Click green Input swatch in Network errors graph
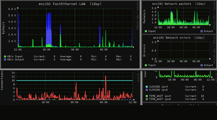Screen dimensions: 217x120 146,65
